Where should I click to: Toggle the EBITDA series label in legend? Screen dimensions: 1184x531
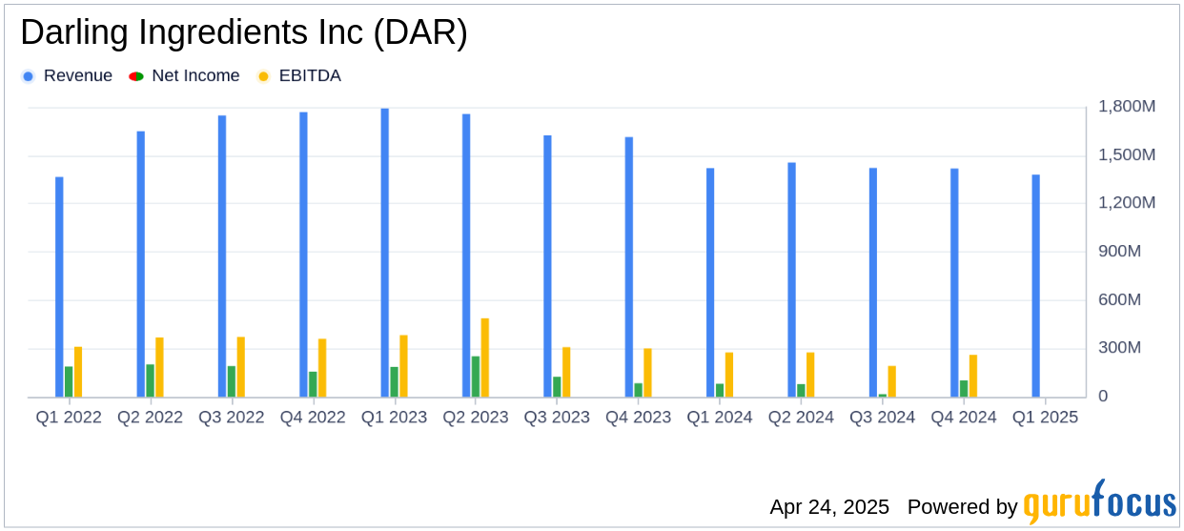309,76
